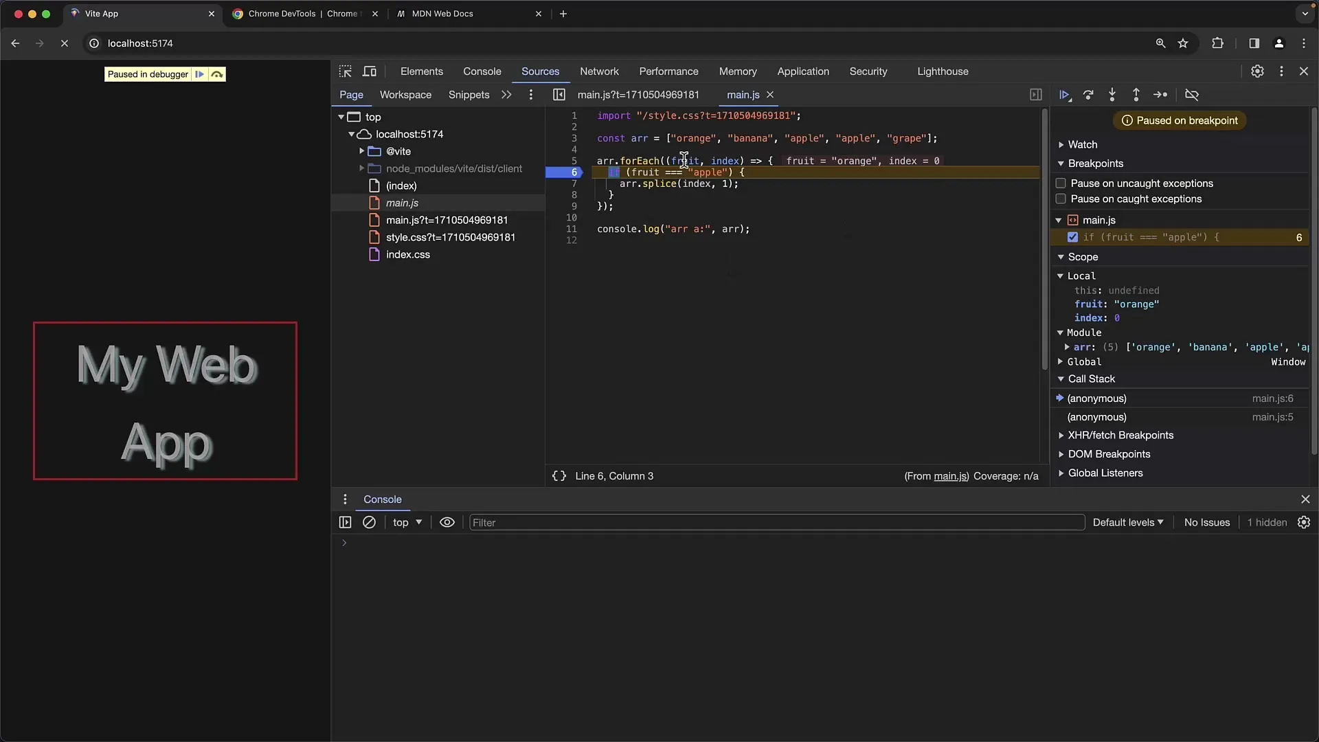Open index.css in the file tree
The height and width of the screenshot is (742, 1319).
click(x=407, y=255)
